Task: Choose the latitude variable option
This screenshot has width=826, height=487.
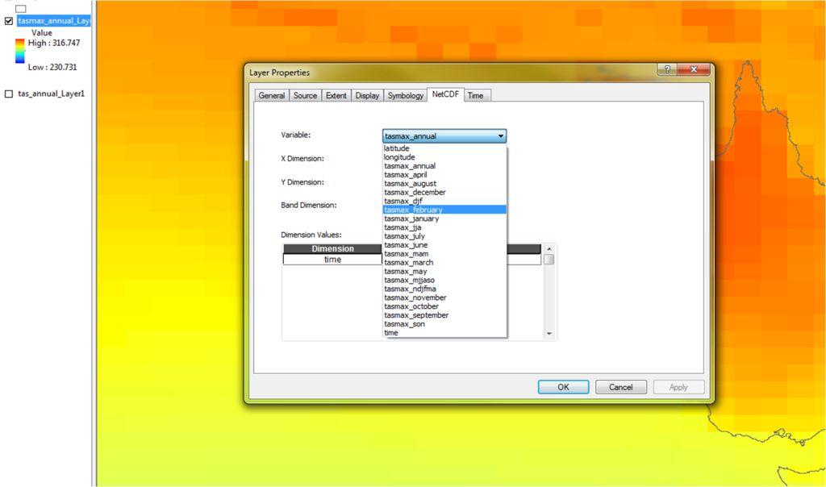Action: [x=397, y=148]
